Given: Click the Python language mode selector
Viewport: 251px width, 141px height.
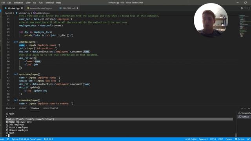Looking at the screenshot, I should (229, 139).
